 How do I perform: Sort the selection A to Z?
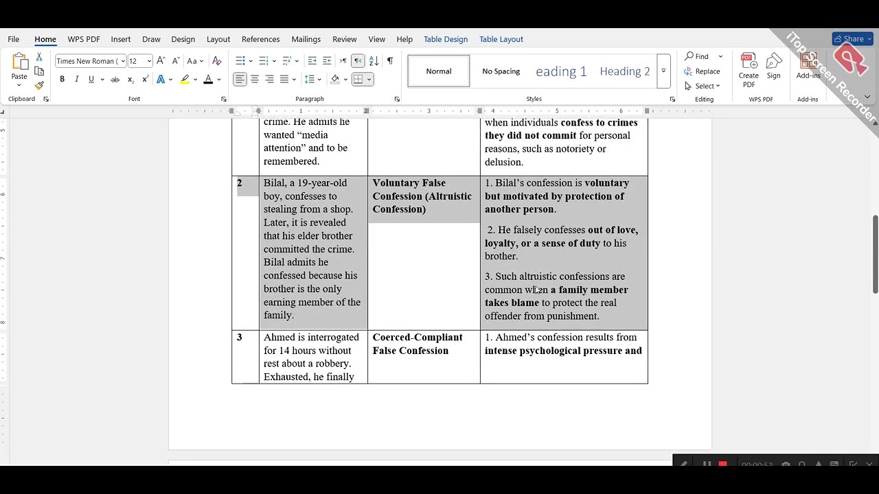coord(374,61)
